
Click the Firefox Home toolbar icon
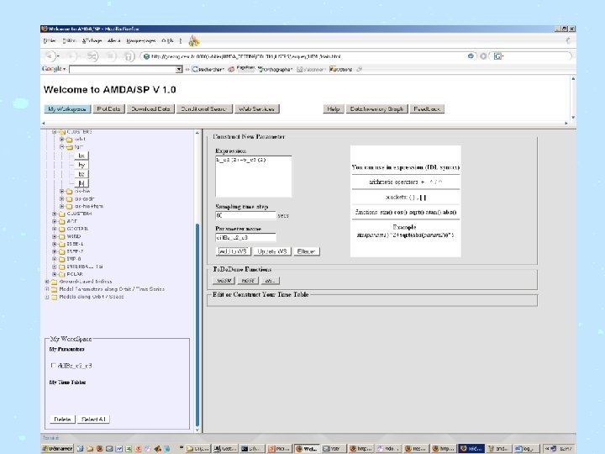point(128,56)
